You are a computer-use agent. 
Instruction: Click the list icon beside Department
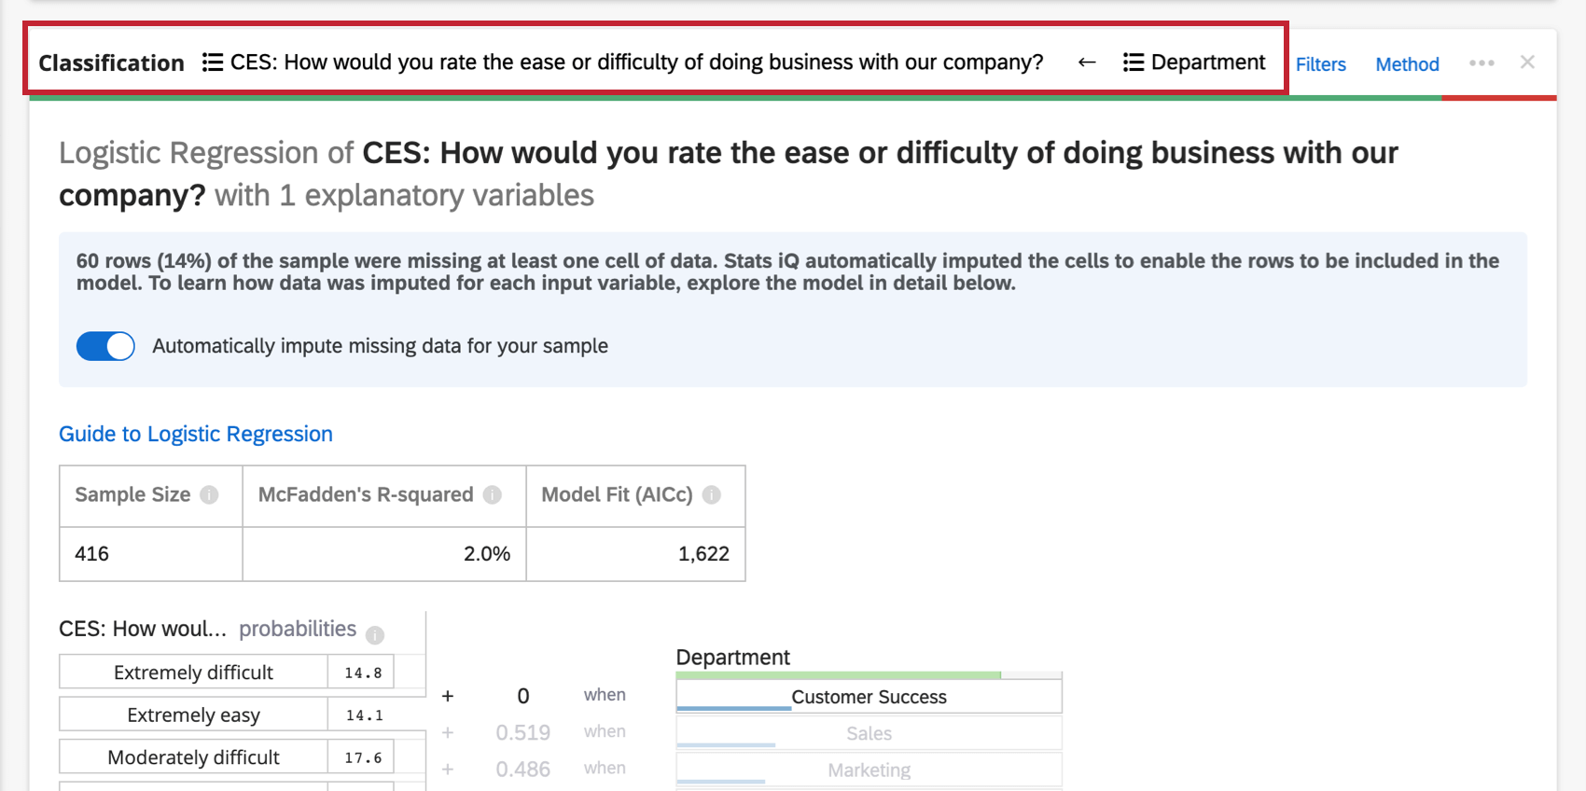(x=1134, y=62)
